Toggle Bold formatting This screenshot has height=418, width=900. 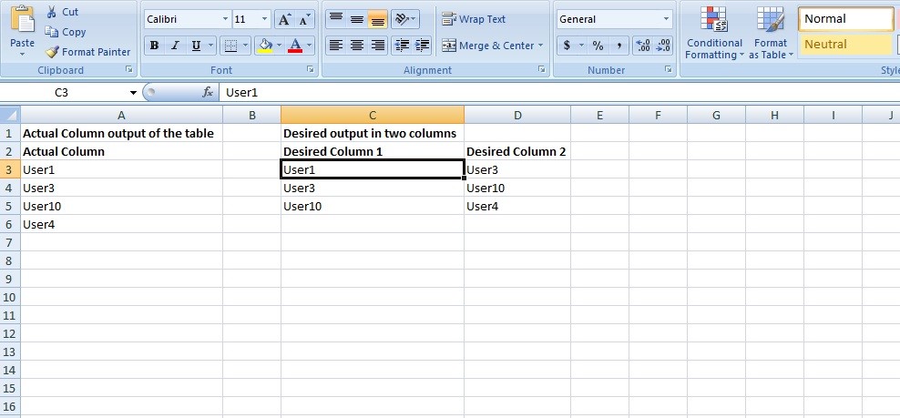coord(154,46)
